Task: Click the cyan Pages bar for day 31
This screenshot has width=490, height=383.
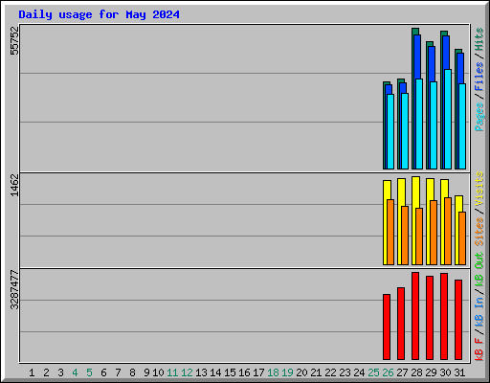Action: coord(462,126)
